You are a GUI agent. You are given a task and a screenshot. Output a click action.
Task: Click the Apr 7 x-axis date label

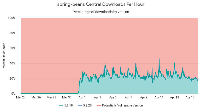tap(128, 97)
